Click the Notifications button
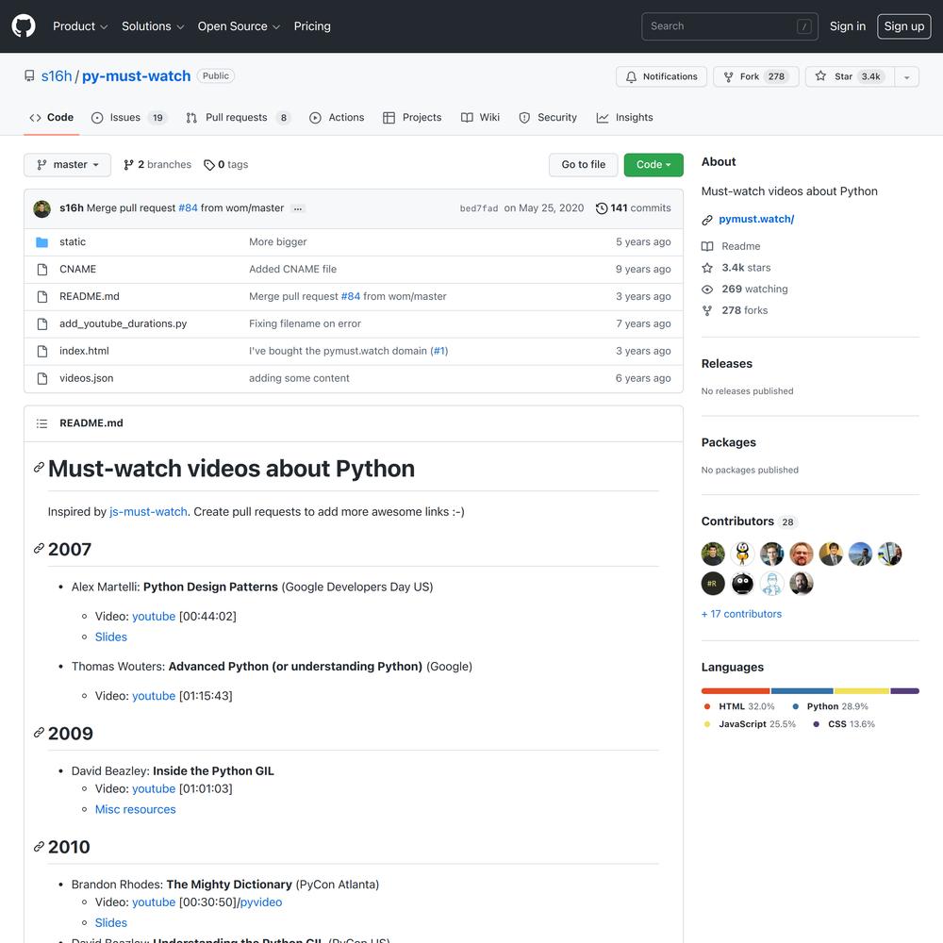Screen dimensions: 943x943 point(662,77)
